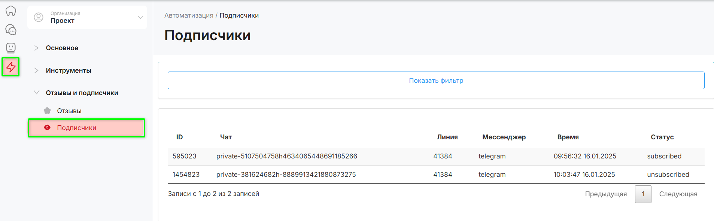Select the Подписчики menu item

point(76,128)
